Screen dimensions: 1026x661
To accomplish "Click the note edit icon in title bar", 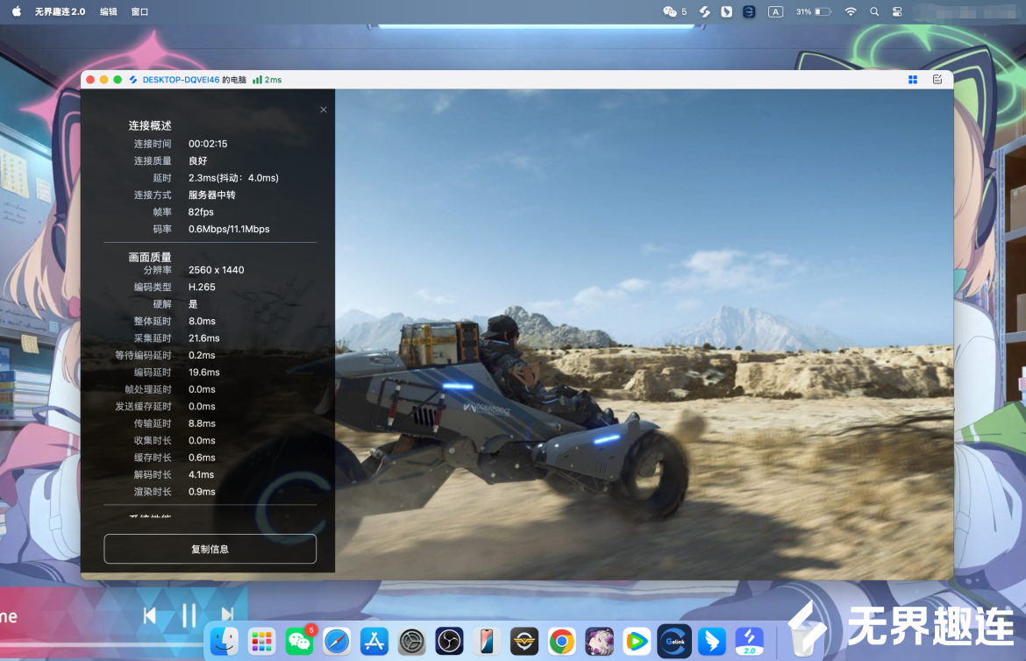I will pos(937,80).
